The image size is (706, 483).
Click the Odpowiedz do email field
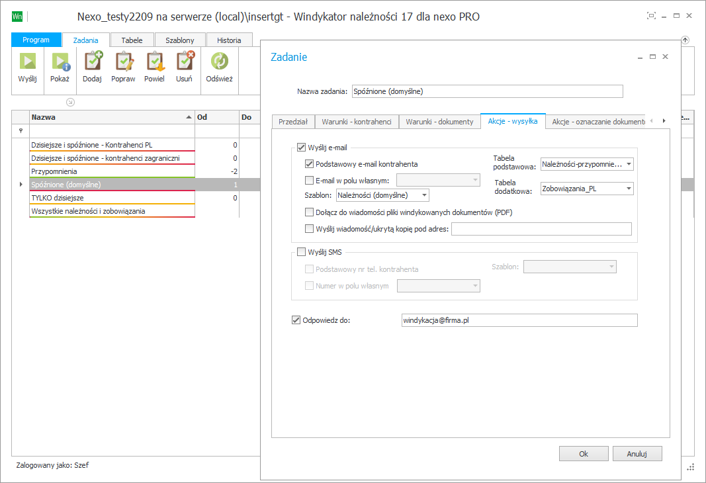pos(519,320)
